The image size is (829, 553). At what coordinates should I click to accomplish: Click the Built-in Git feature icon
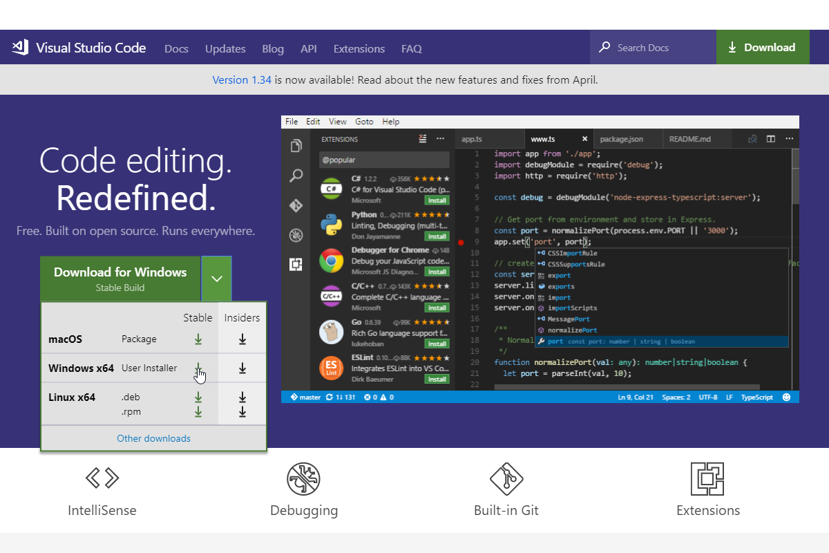506,479
